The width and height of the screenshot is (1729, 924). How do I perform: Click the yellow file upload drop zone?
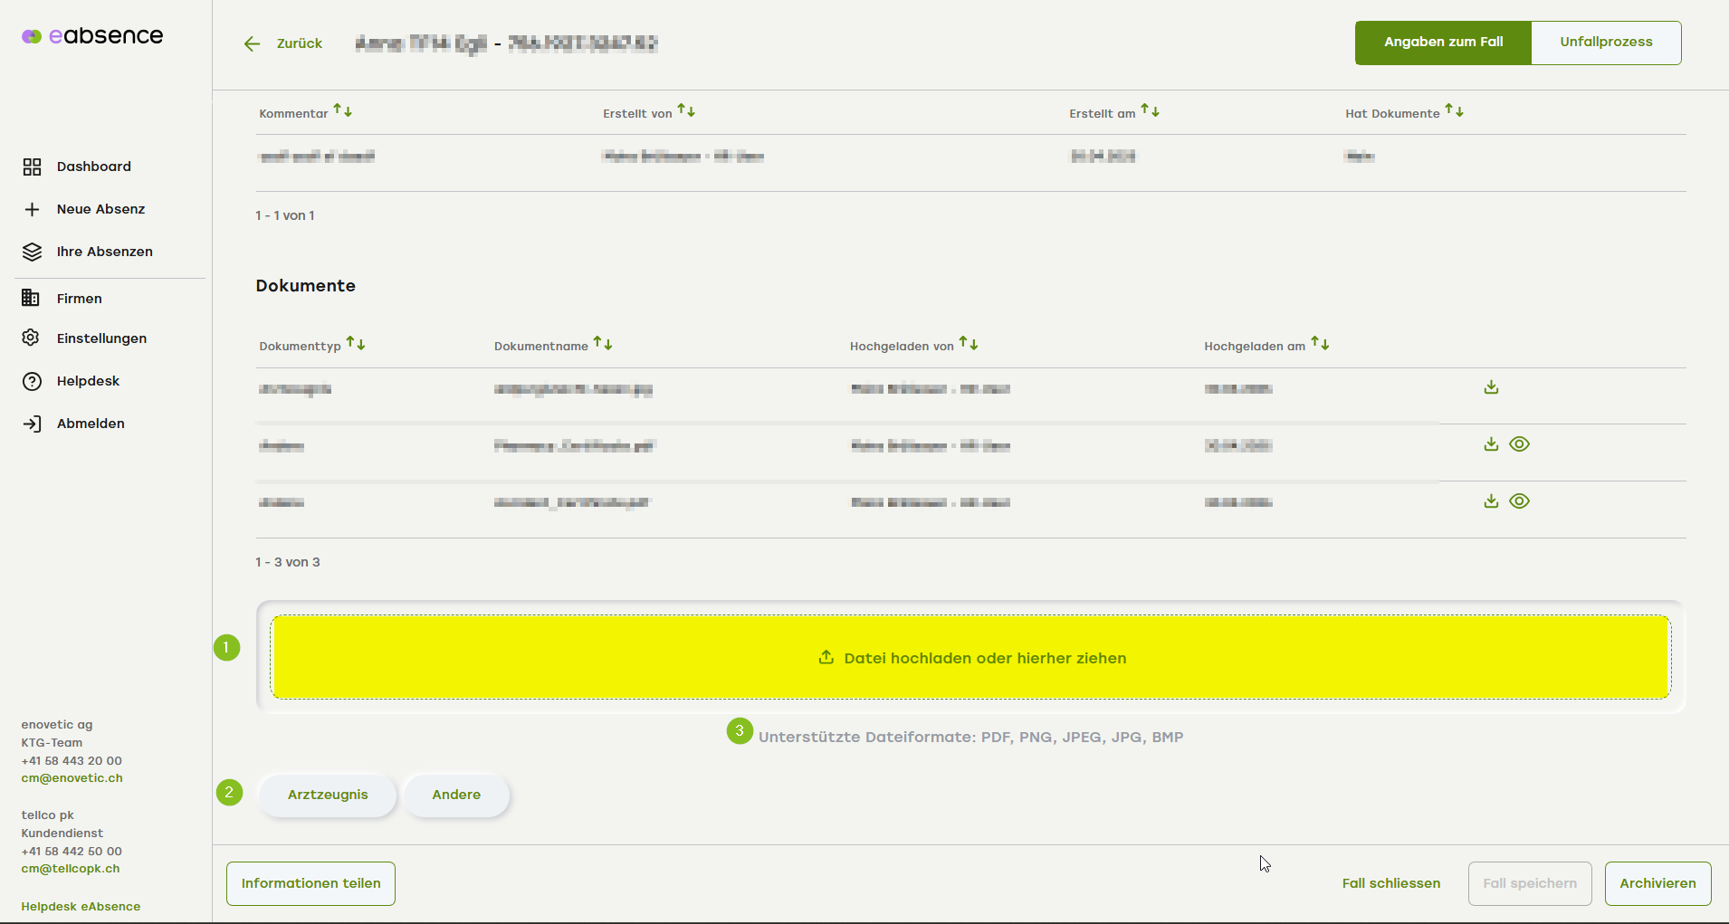pos(970,658)
